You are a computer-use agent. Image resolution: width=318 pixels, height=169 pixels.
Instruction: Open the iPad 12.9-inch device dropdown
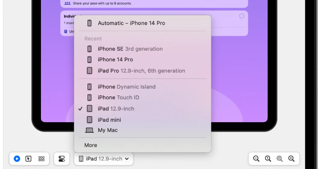click(104, 159)
